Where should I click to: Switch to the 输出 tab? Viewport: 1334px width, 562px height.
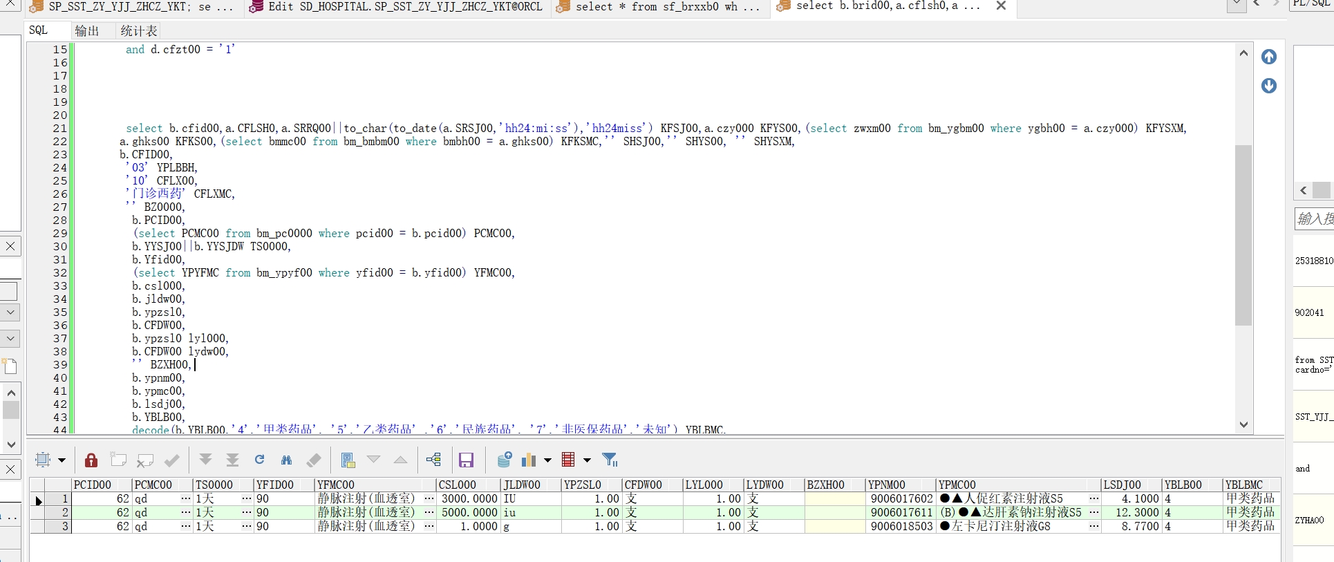pyautogui.click(x=87, y=31)
